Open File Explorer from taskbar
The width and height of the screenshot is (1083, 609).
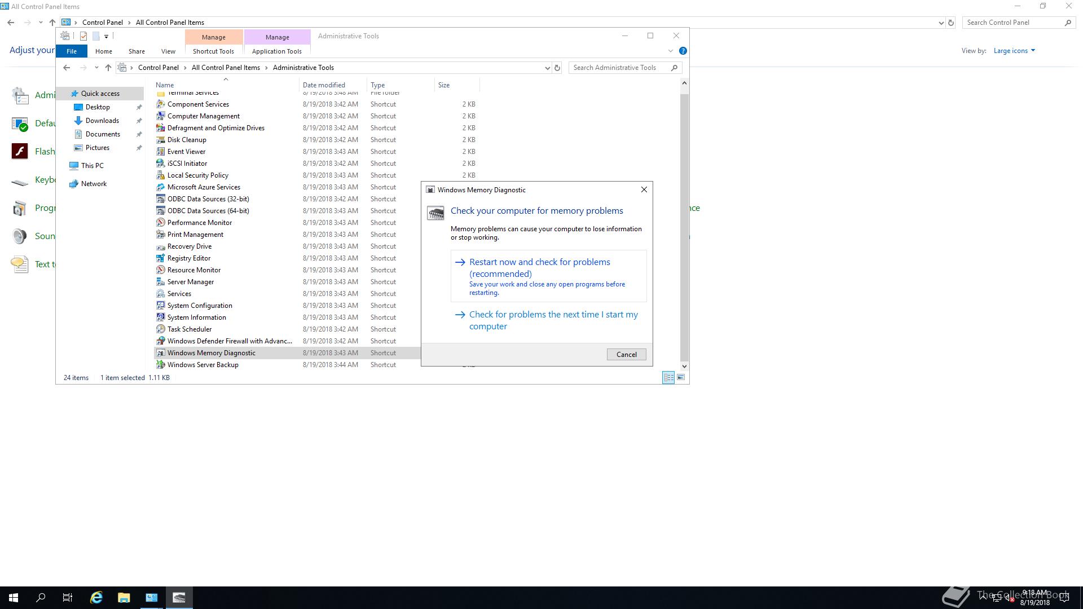coord(124,598)
